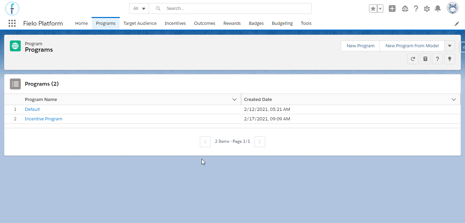Go to the Home tab
The width and height of the screenshot is (465, 223).
click(x=81, y=23)
